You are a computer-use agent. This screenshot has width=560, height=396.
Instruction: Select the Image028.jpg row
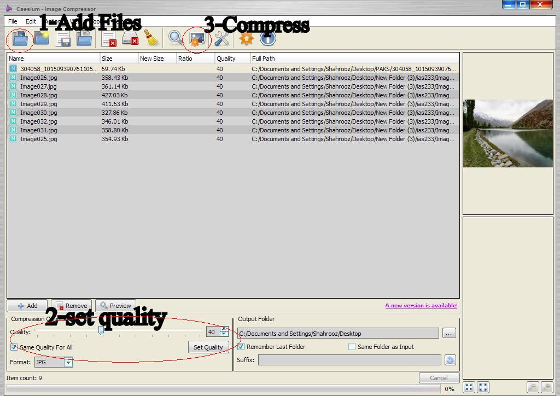(233, 95)
